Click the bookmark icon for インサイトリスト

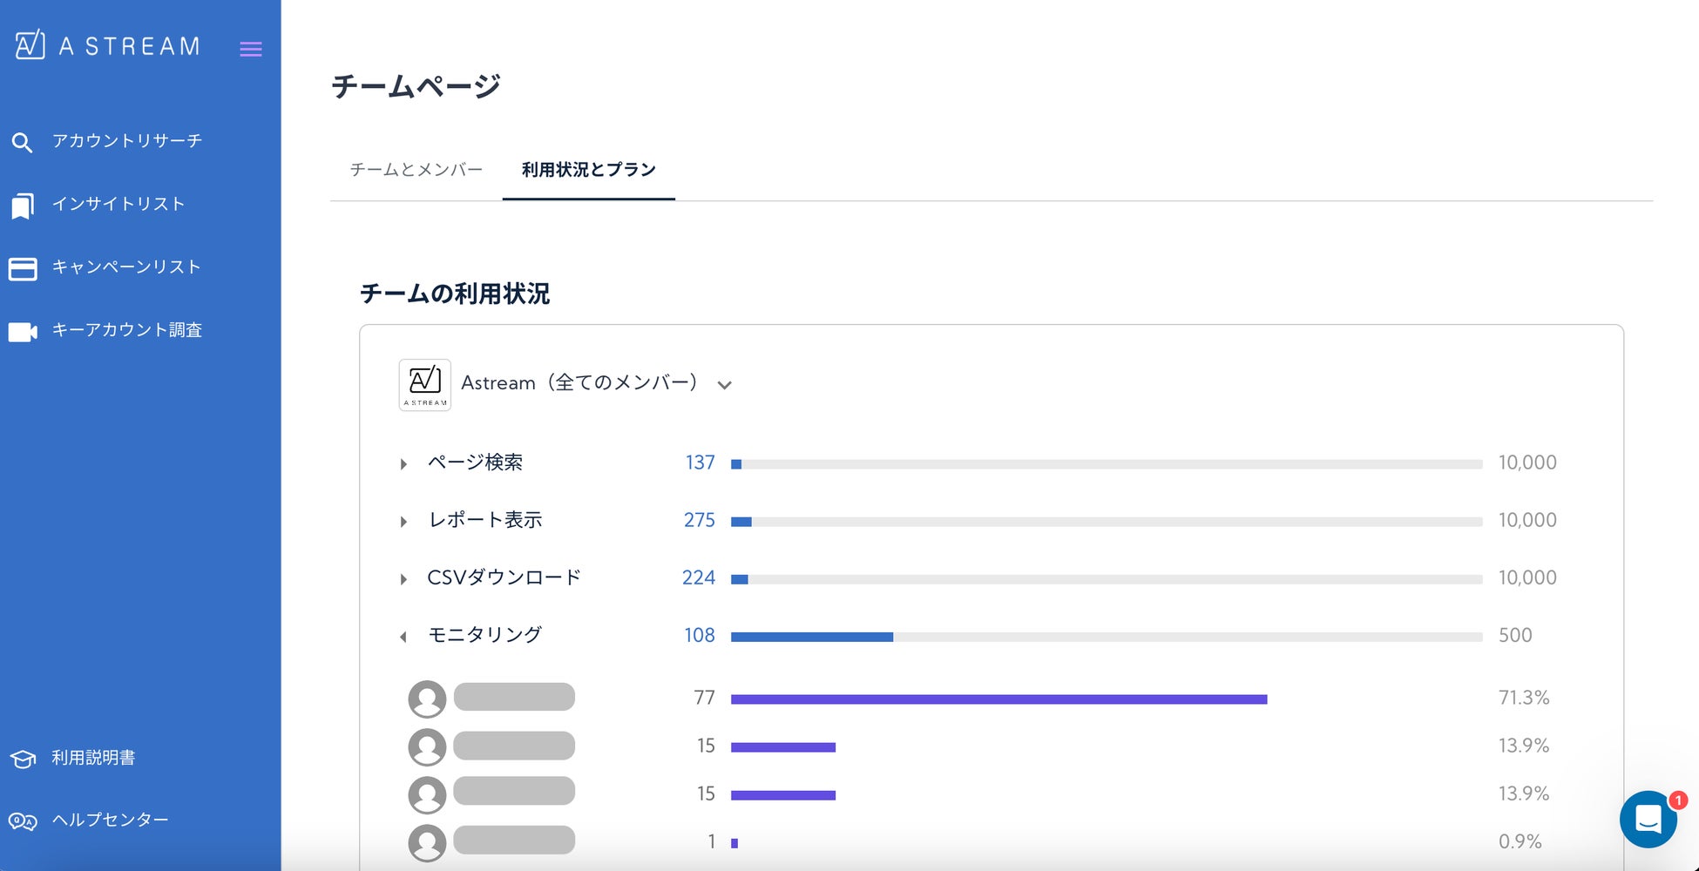tap(22, 206)
